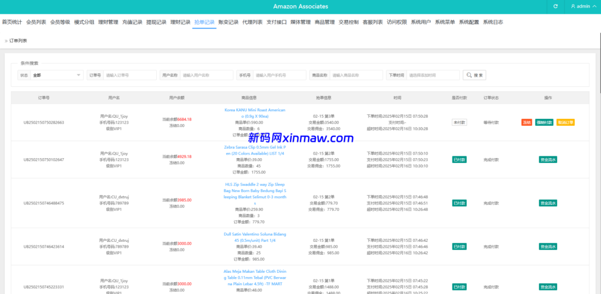The width and height of the screenshot is (601, 294).
Task: Click the 搜索 search button with magnifier
Action: point(474,76)
